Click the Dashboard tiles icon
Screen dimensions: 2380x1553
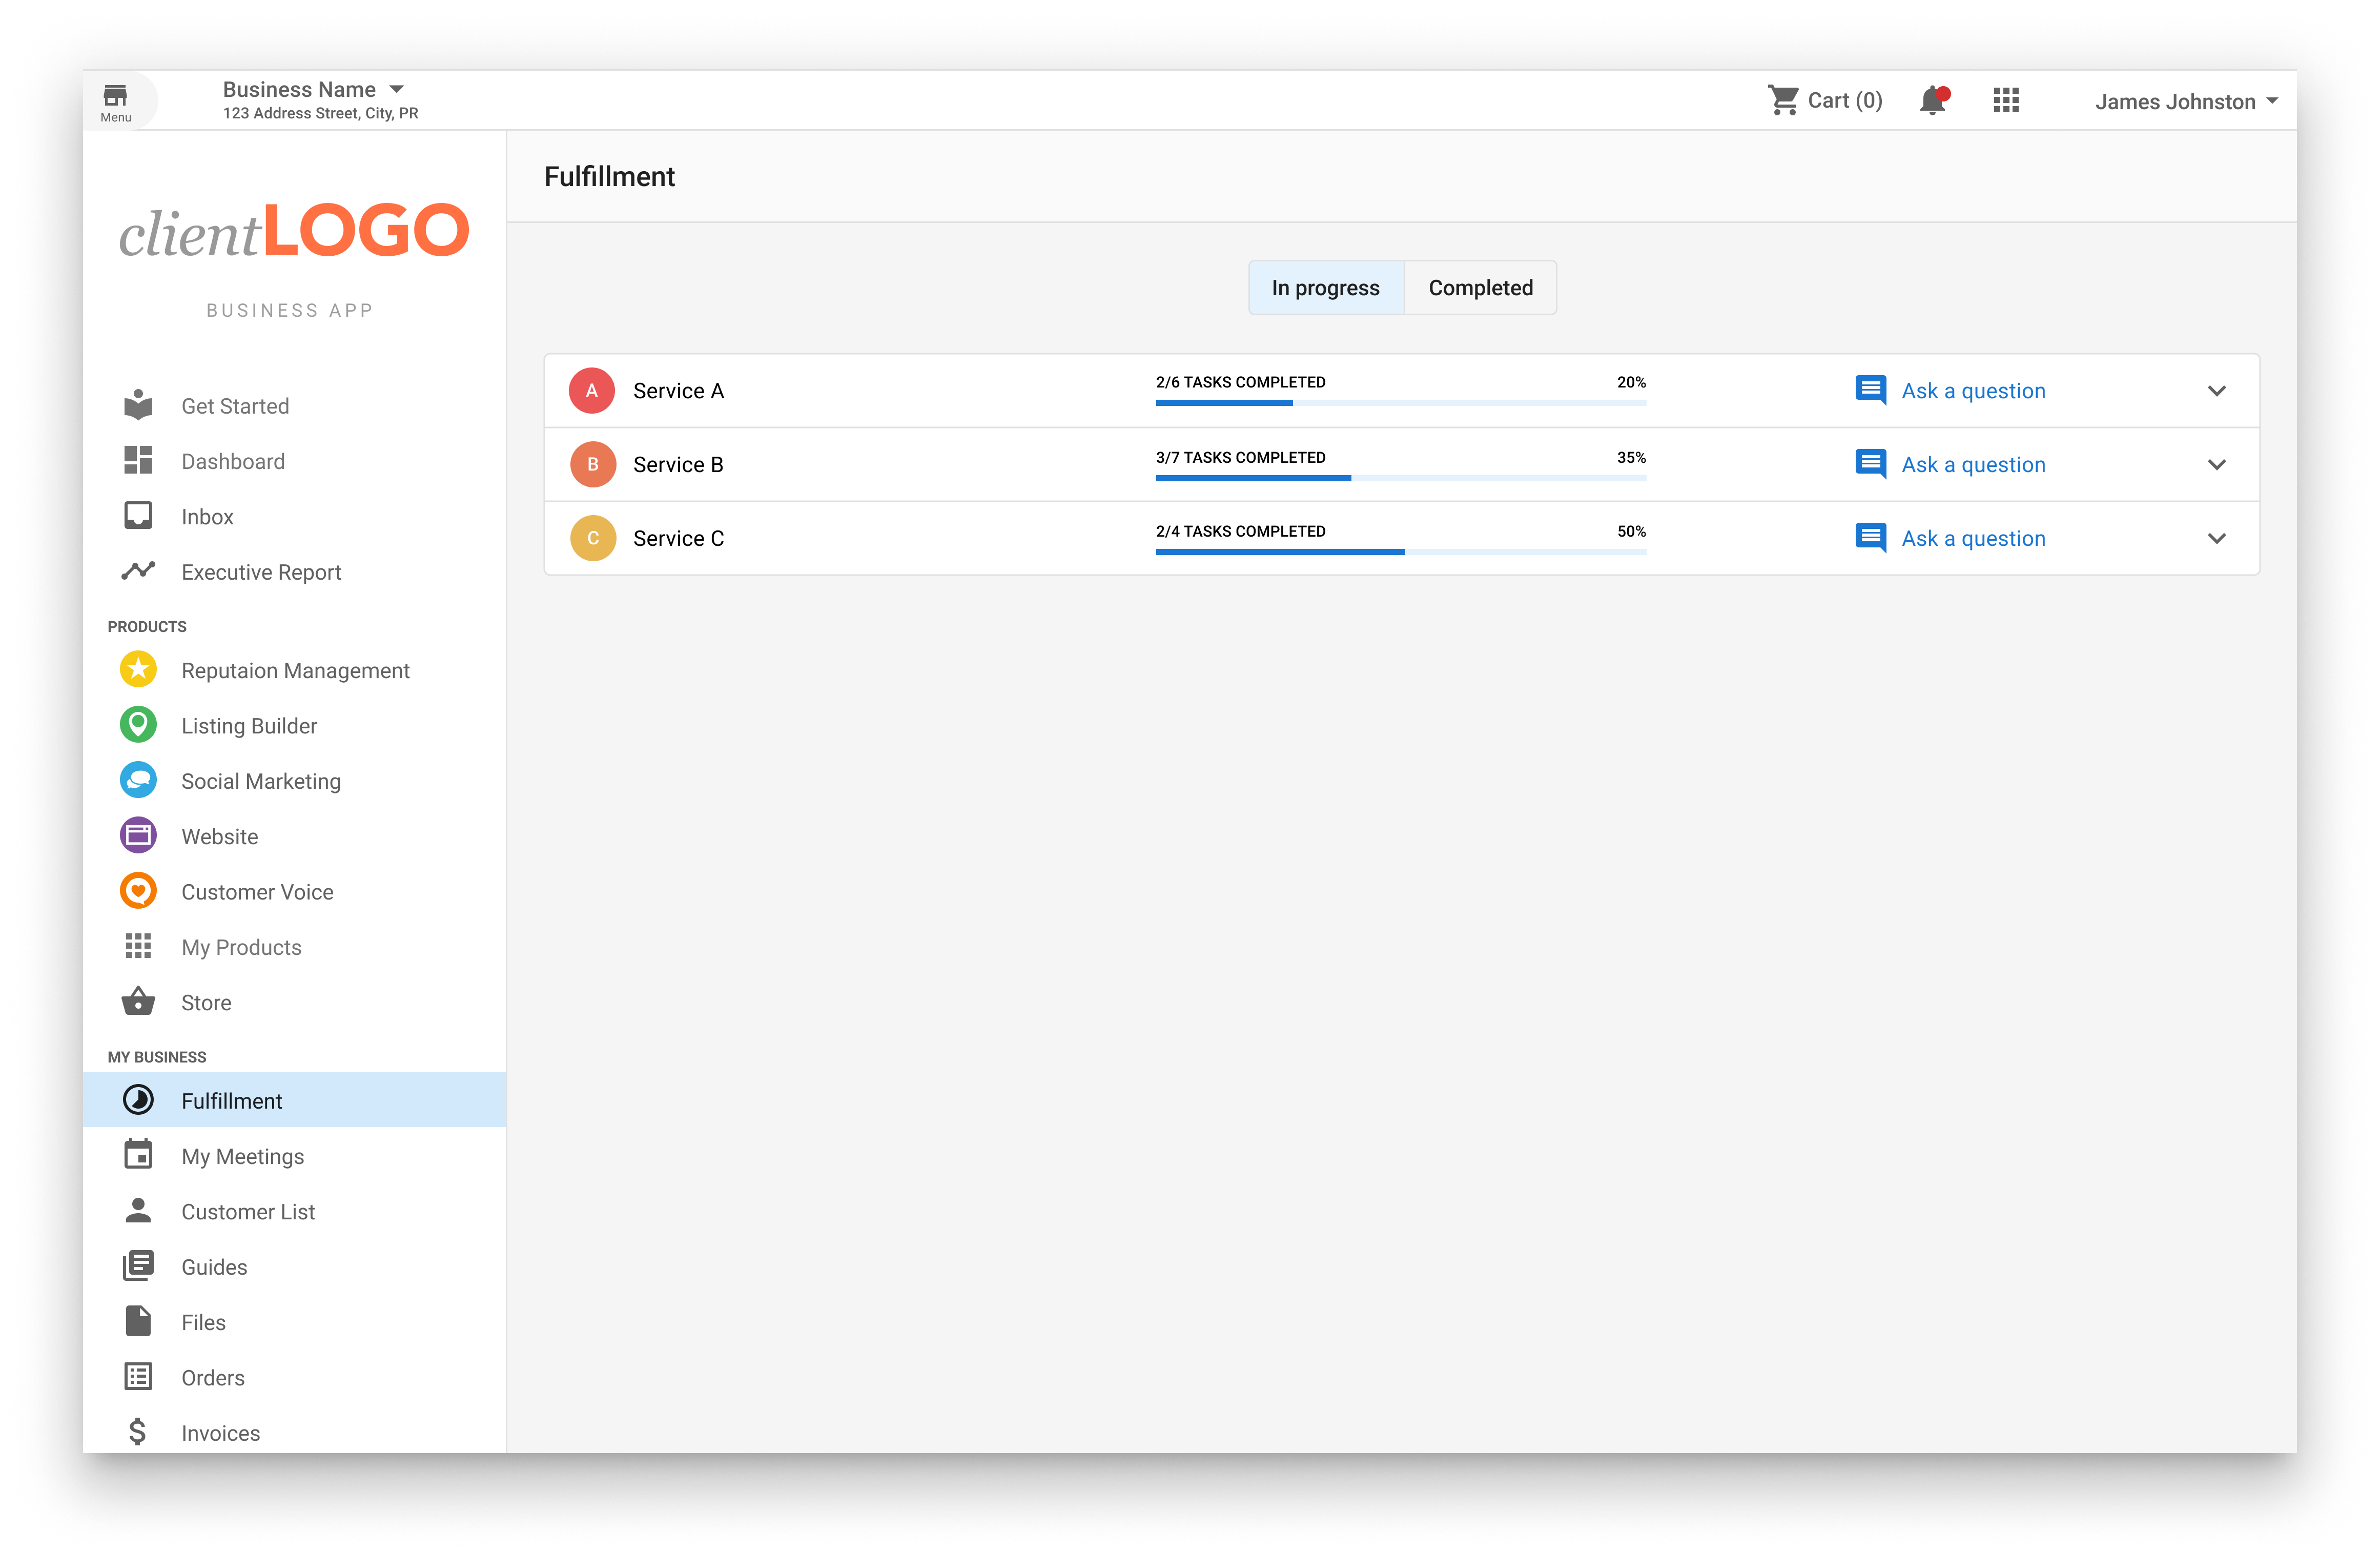click(x=138, y=460)
